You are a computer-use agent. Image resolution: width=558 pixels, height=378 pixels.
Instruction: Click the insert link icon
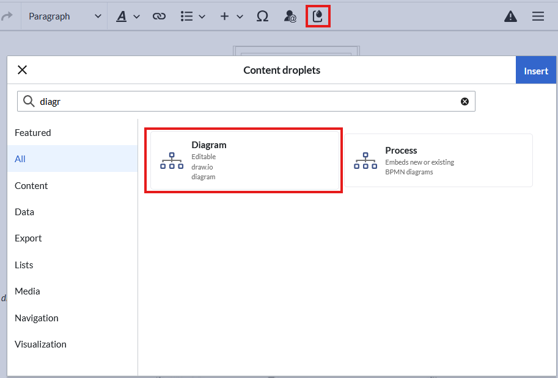pos(159,16)
